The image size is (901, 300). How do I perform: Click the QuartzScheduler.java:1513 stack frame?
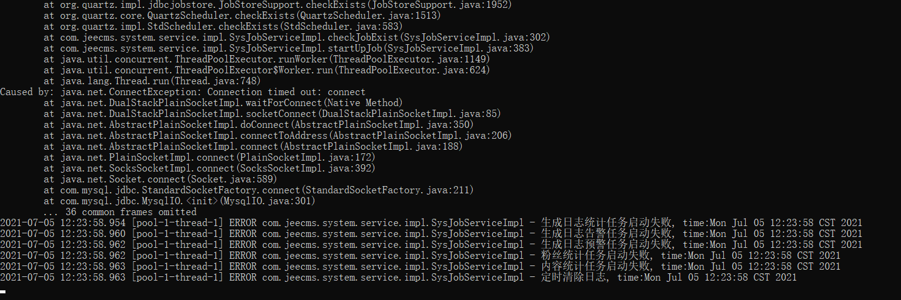242,16
